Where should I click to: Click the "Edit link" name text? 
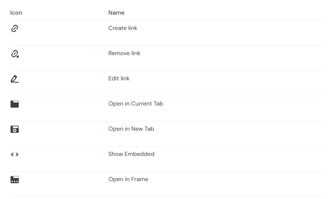click(x=119, y=79)
